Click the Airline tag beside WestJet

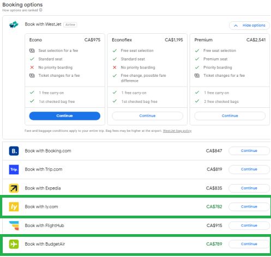pyautogui.click(x=70, y=25)
